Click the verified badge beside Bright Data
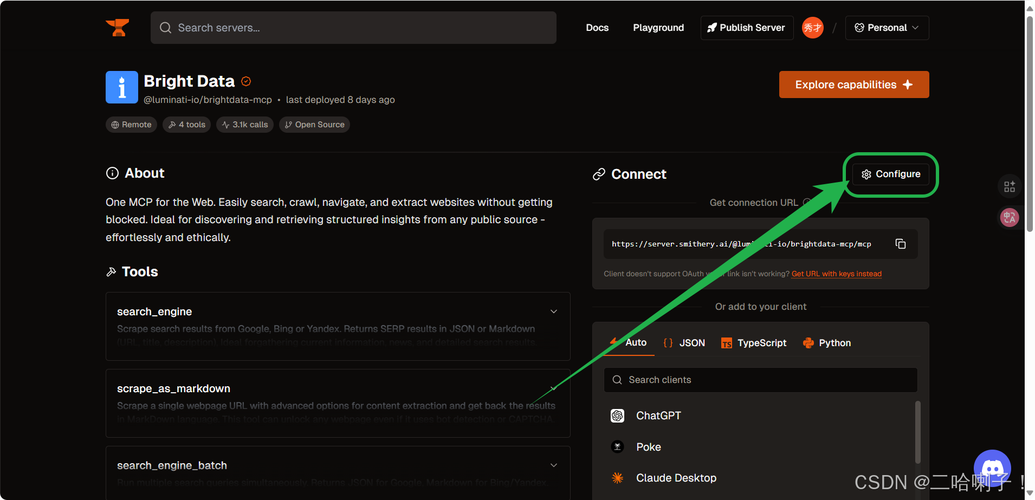 click(246, 81)
